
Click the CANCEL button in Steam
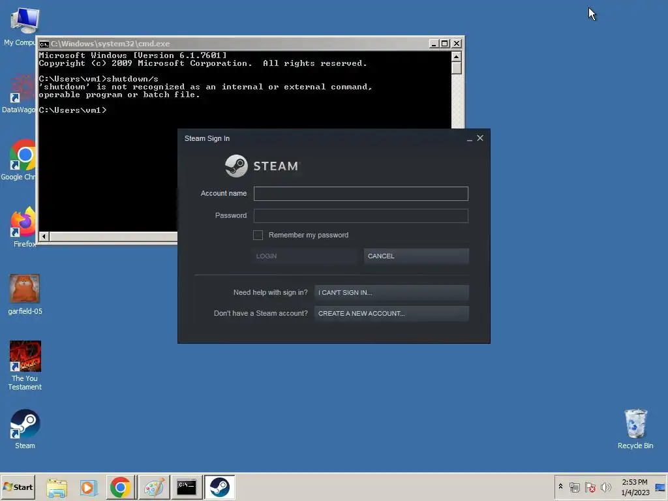coord(416,256)
